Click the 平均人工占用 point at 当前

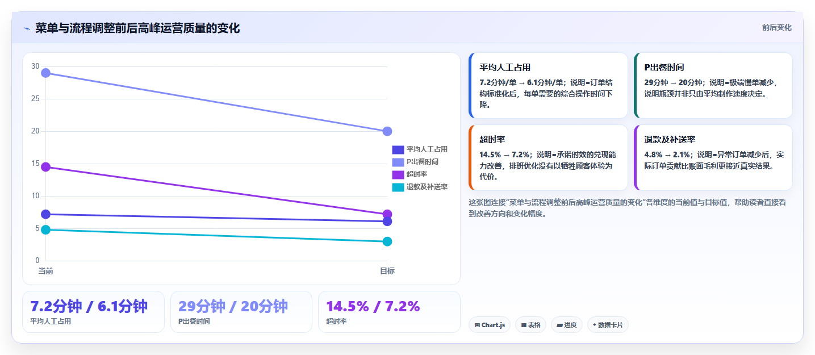tap(45, 214)
